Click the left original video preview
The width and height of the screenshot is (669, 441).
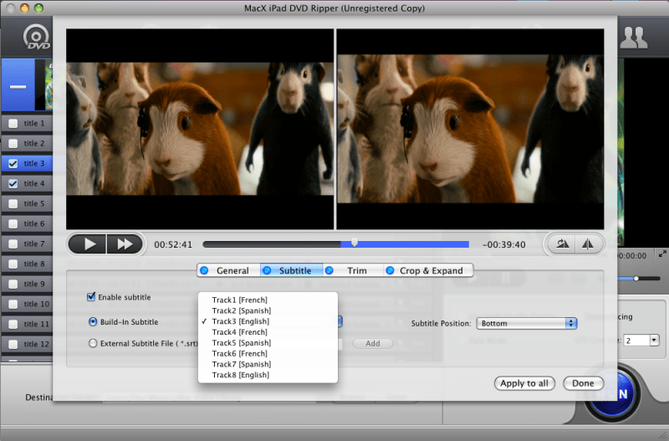point(200,130)
